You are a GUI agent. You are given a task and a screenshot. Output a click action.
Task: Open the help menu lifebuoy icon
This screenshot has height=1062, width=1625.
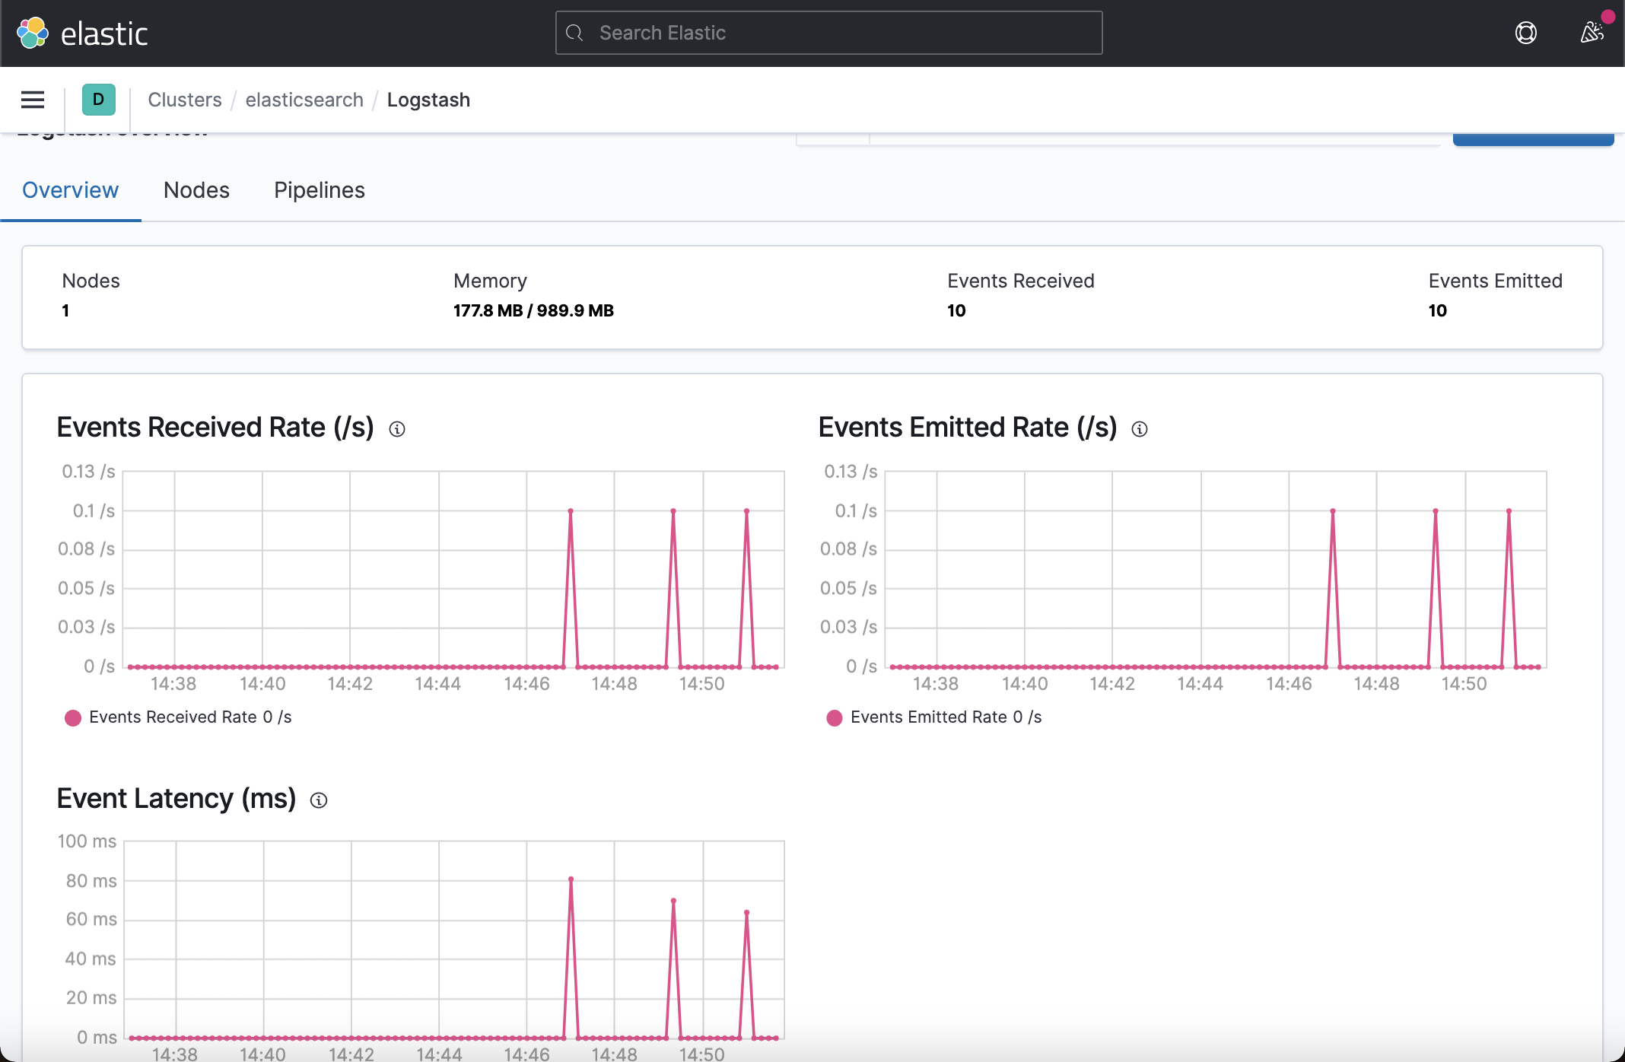click(1525, 33)
